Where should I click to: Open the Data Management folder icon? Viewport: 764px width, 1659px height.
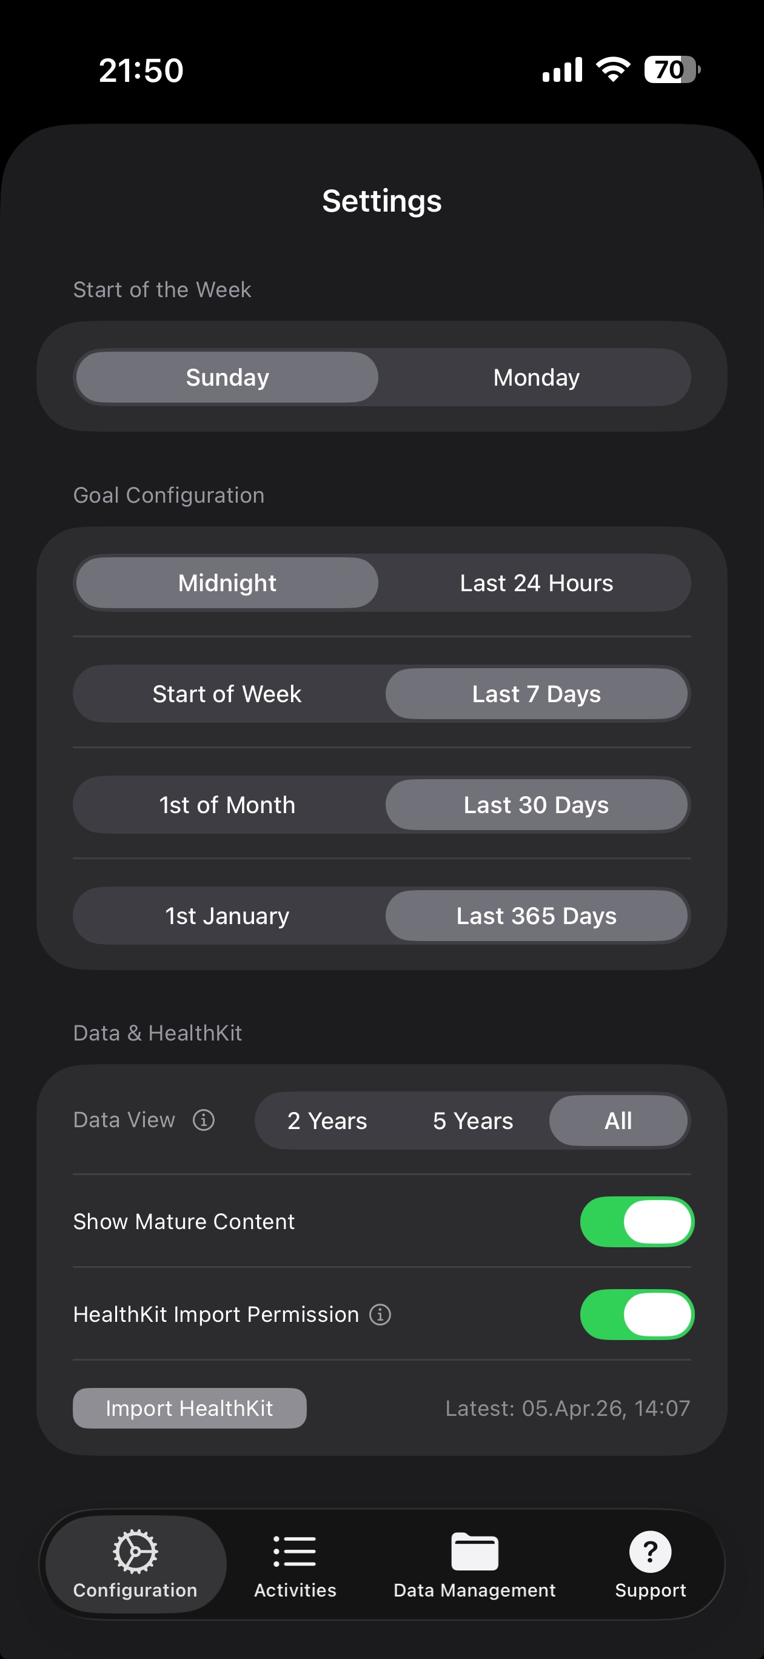[475, 1551]
